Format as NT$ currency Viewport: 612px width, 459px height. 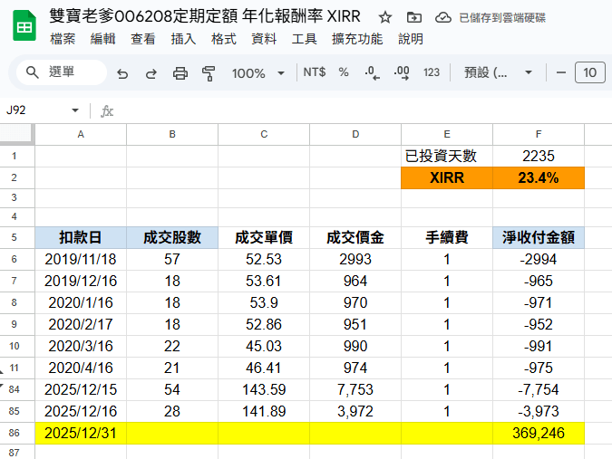click(315, 72)
